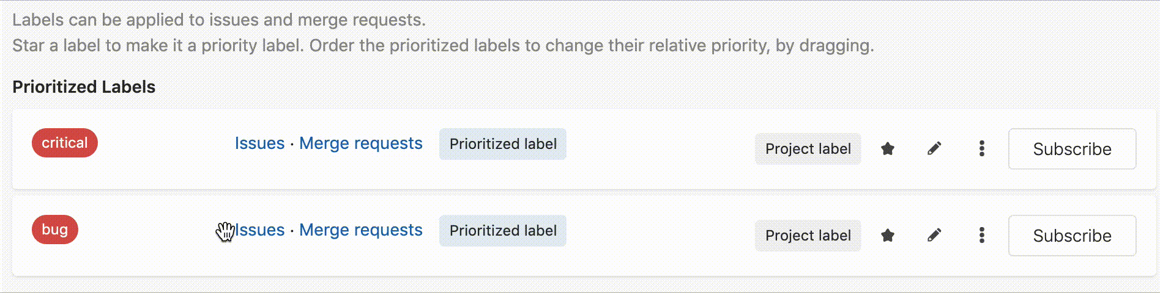Screen dimensions: 1160x293
Task: Subscribe to the critical label
Action: click(x=1072, y=149)
